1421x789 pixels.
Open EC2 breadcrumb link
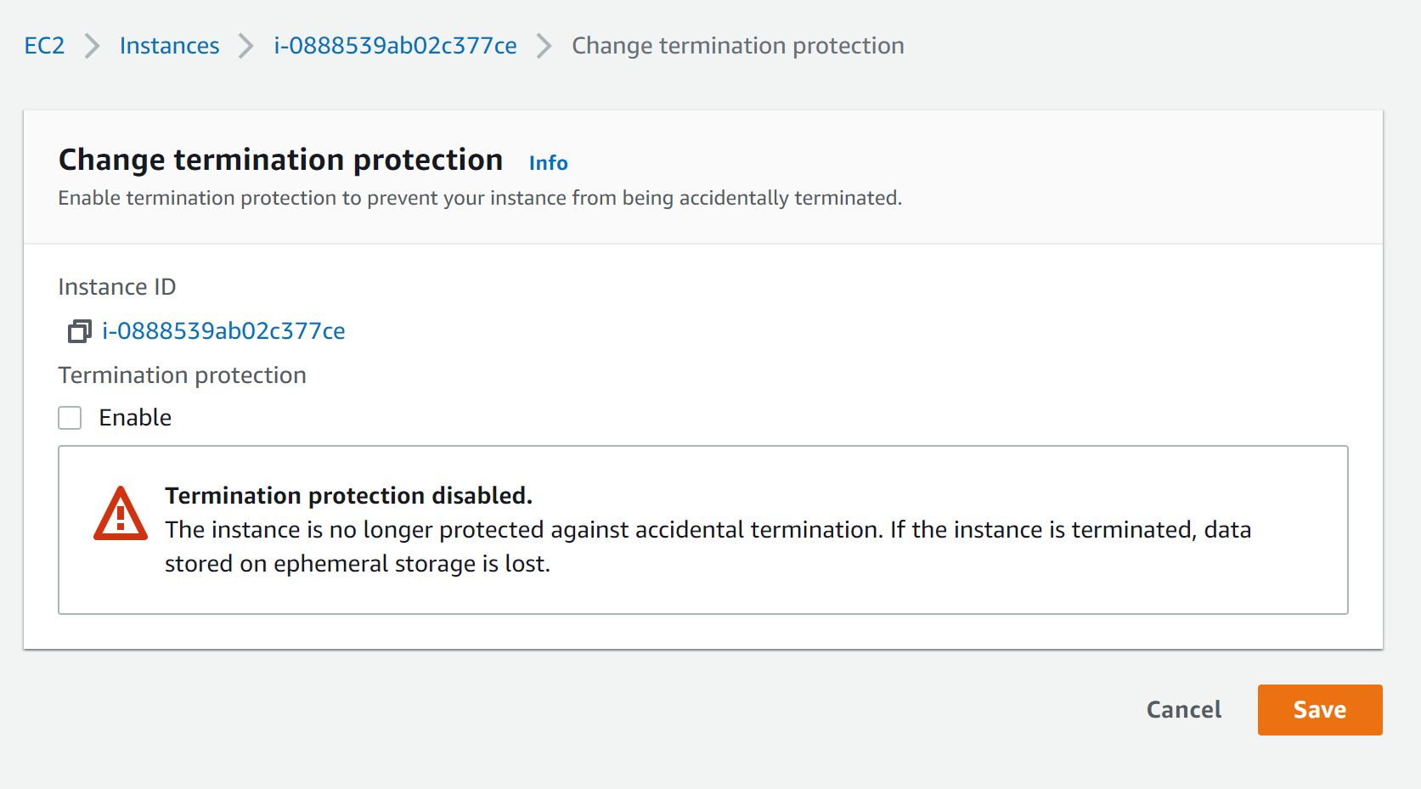[x=44, y=46]
